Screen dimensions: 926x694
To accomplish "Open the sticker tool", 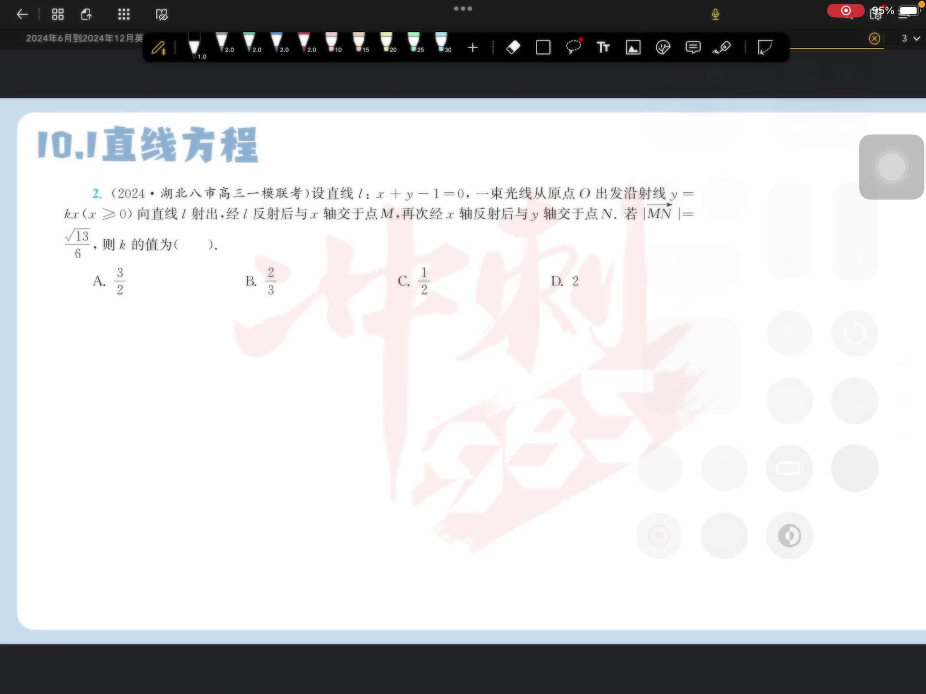I will pyautogui.click(x=663, y=47).
